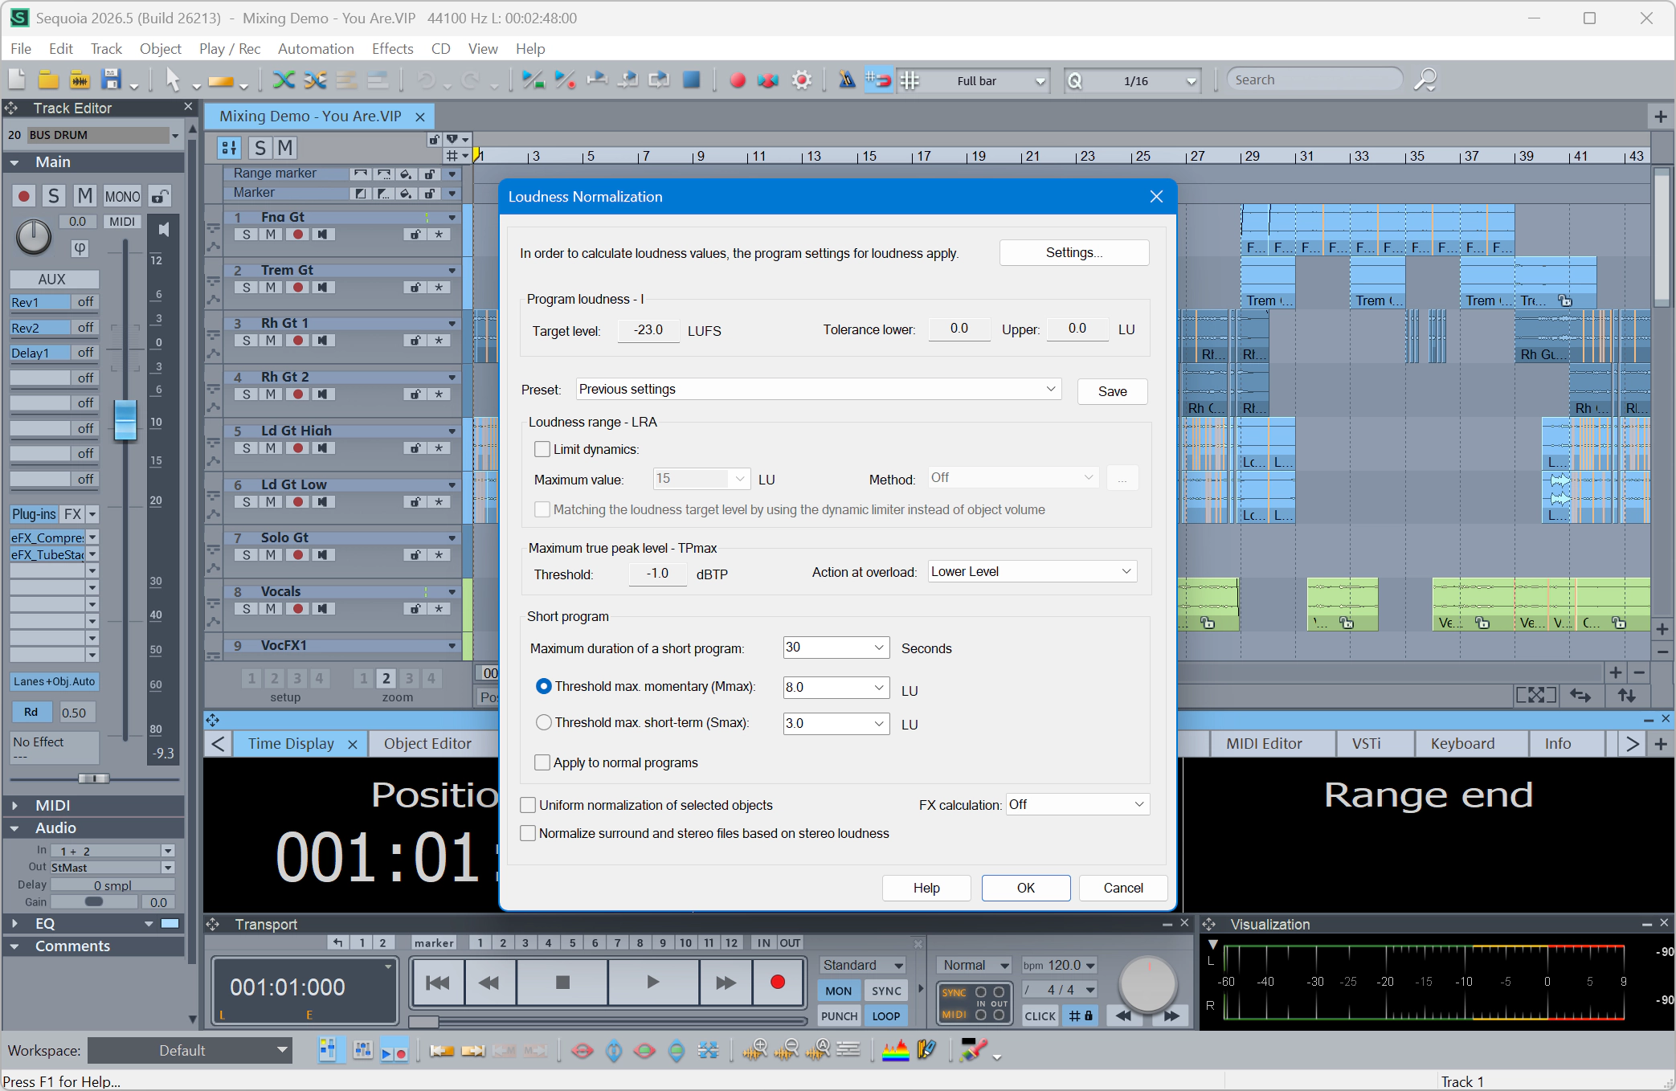1676x1091 pixels.
Task: Expand the FX calculation dropdown
Action: click(1077, 804)
